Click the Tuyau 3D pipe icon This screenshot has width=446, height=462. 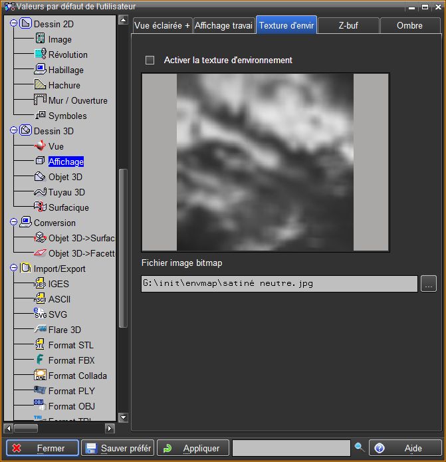pos(40,192)
